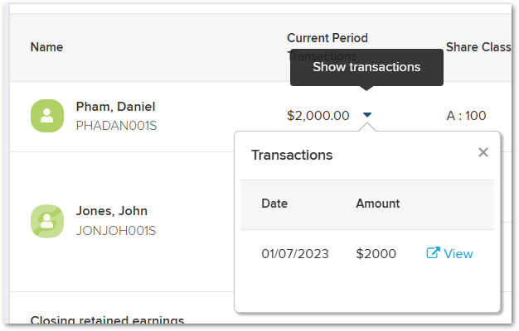Click the Amount column header in Transactions
Screen dimensions: 519x331
[x=378, y=204]
